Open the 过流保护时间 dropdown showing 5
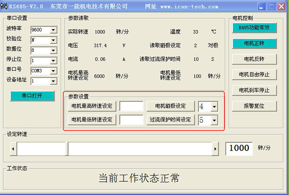289x195 pixels. click(x=214, y=121)
